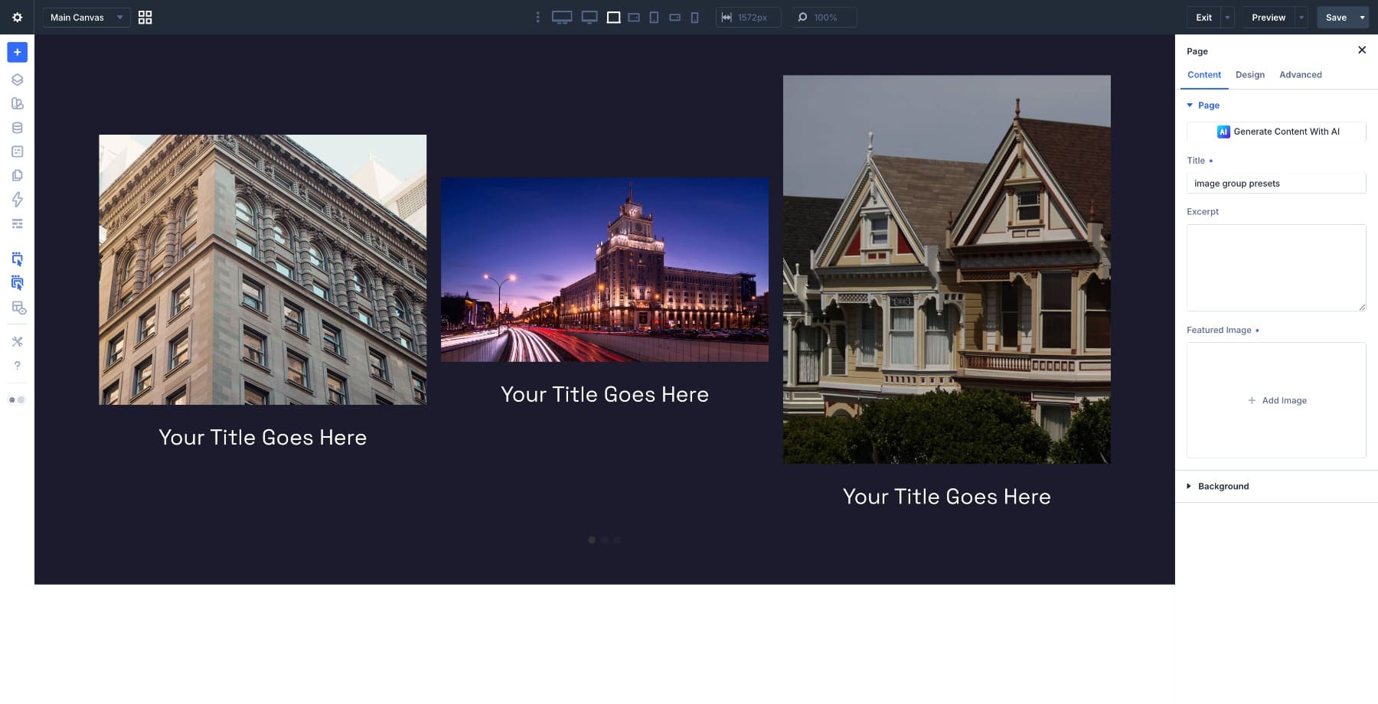Image resolution: width=1378 pixels, height=704 pixels.
Task: Toggle the dark mode switch in sidebar
Action: 17,399
